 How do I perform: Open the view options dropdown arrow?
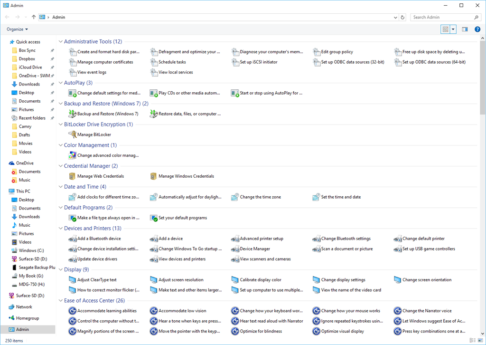(453, 29)
